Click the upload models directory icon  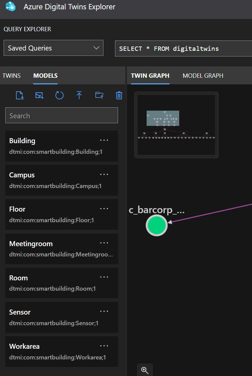click(x=99, y=95)
